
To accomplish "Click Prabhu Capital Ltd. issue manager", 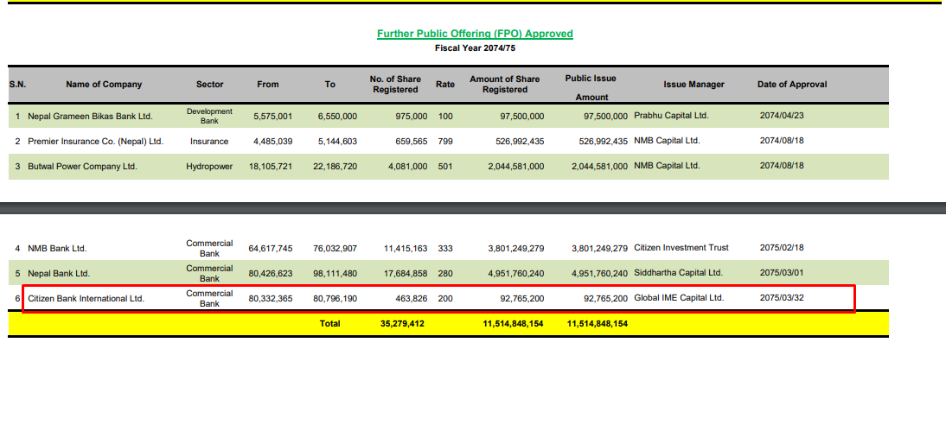I will tap(671, 116).
